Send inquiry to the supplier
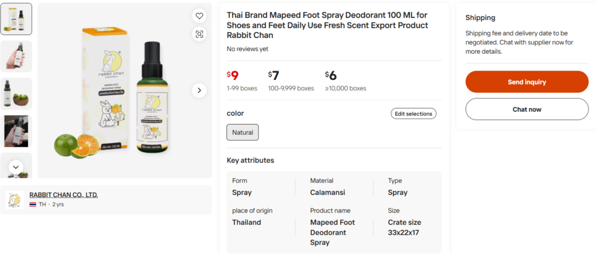The height and width of the screenshot is (254, 596). (527, 82)
